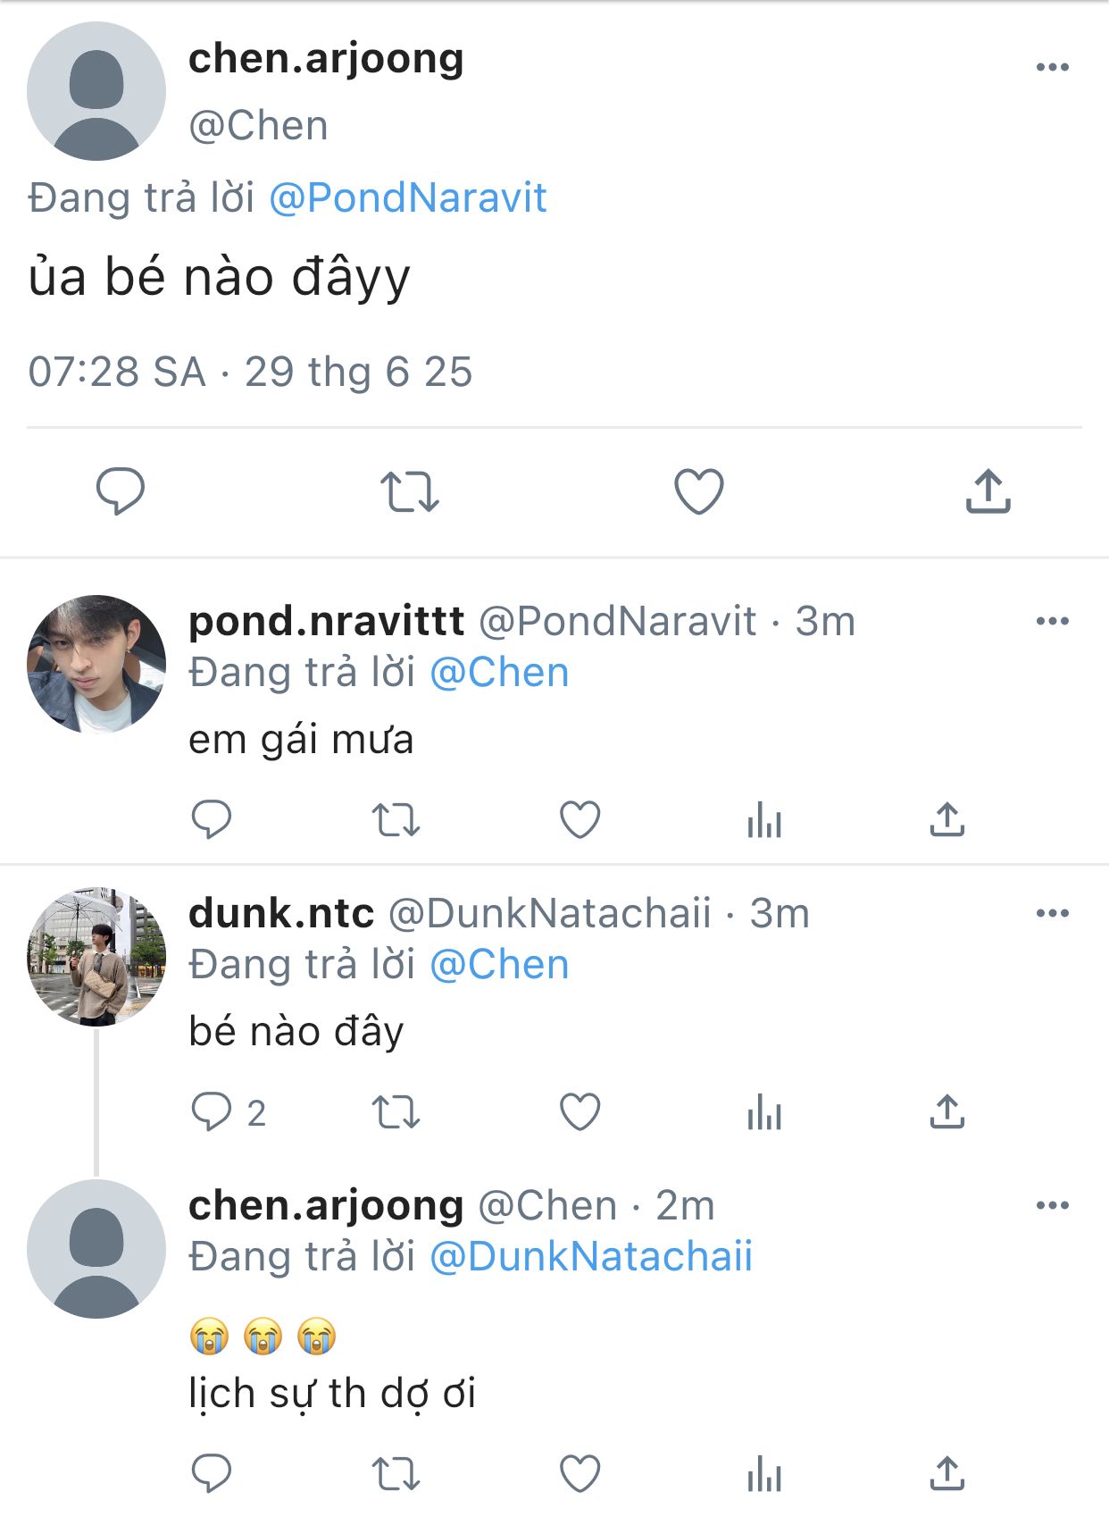The width and height of the screenshot is (1109, 1517).
Task: Like the main "ủa bé nào đâyy" tweet
Action: [698, 491]
